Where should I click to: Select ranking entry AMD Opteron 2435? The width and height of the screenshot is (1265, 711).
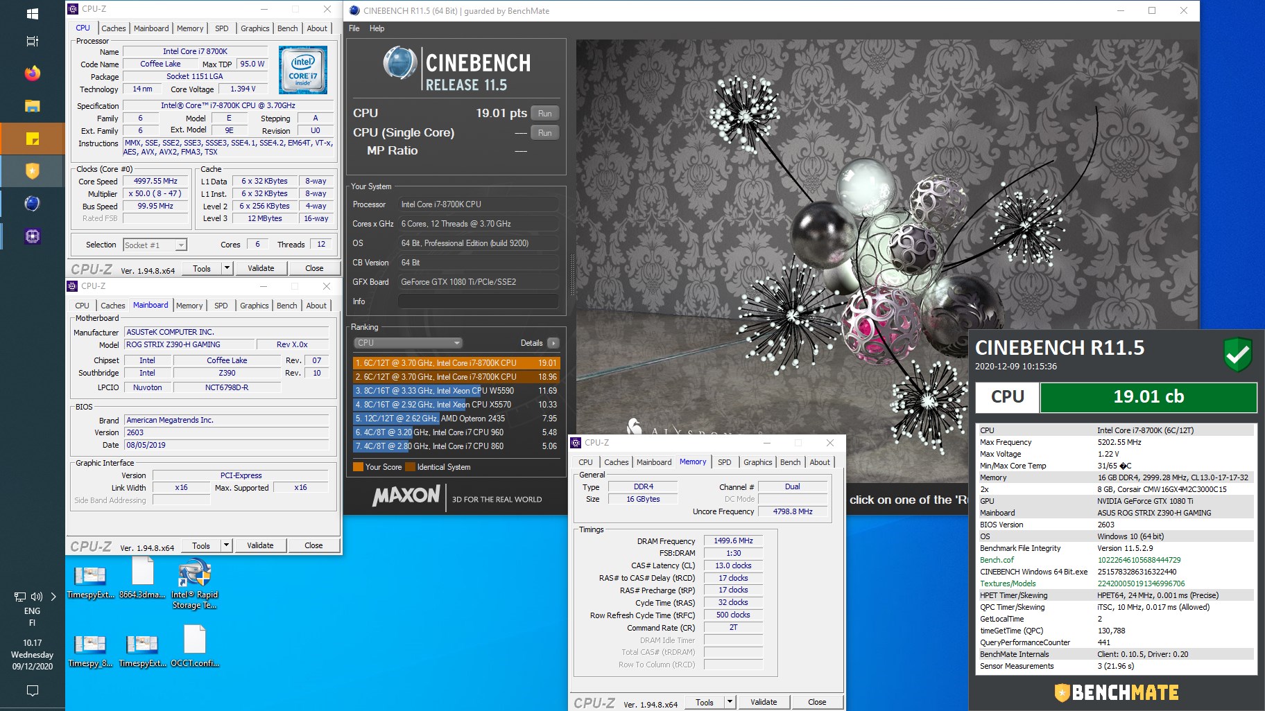(456, 419)
